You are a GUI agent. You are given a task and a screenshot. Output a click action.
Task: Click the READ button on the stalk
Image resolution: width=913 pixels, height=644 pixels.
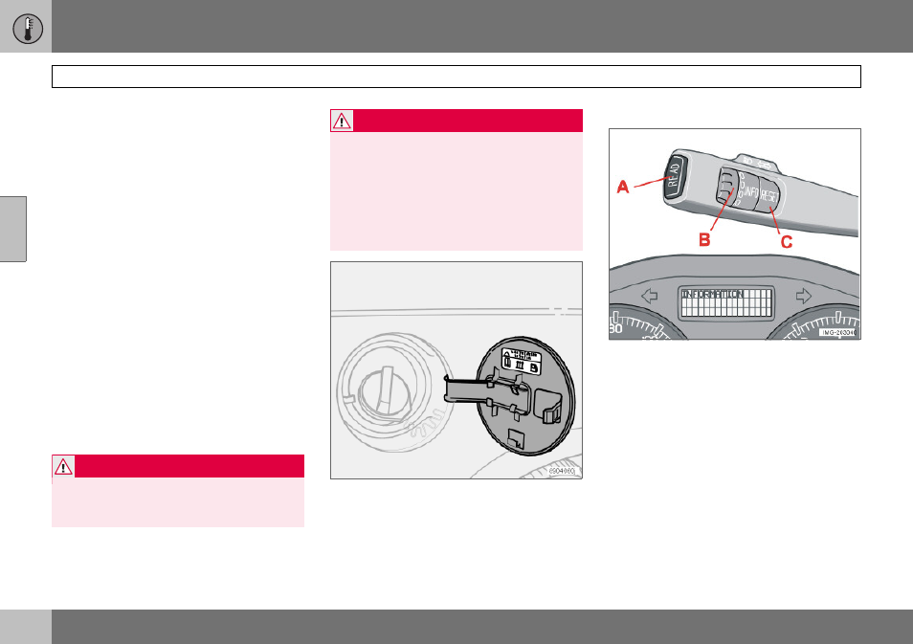(x=675, y=176)
